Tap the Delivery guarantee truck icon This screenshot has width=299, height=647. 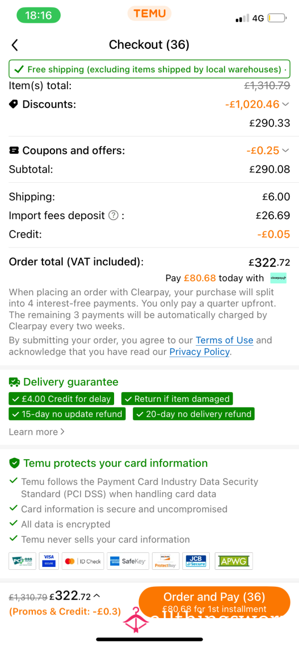(14, 382)
